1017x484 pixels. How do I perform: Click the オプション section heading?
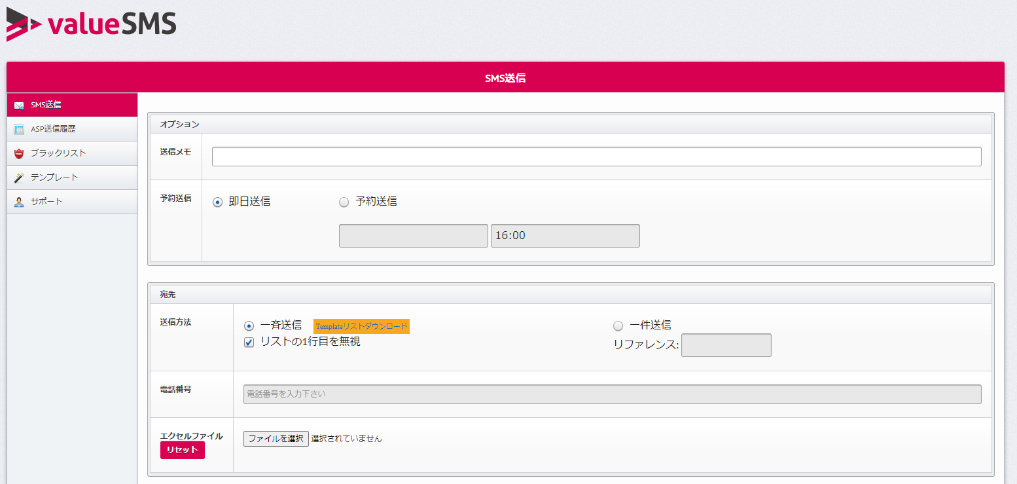tap(180, 124)
